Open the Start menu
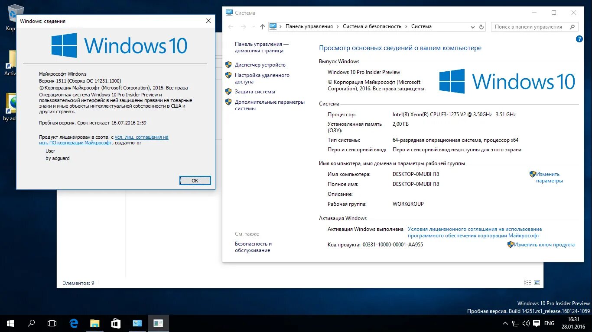The height and width of the screenshot is (332, 592). (10, 323)
